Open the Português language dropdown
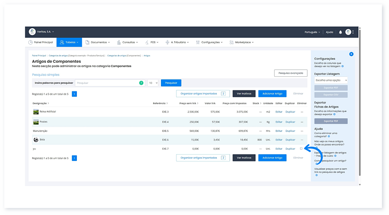Viewport: 389px width, 215px height. (x=311, y=32)
